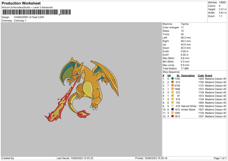Click the St. column header
Viewport: 228px width, 161px height.
click(x=178, y=75)
